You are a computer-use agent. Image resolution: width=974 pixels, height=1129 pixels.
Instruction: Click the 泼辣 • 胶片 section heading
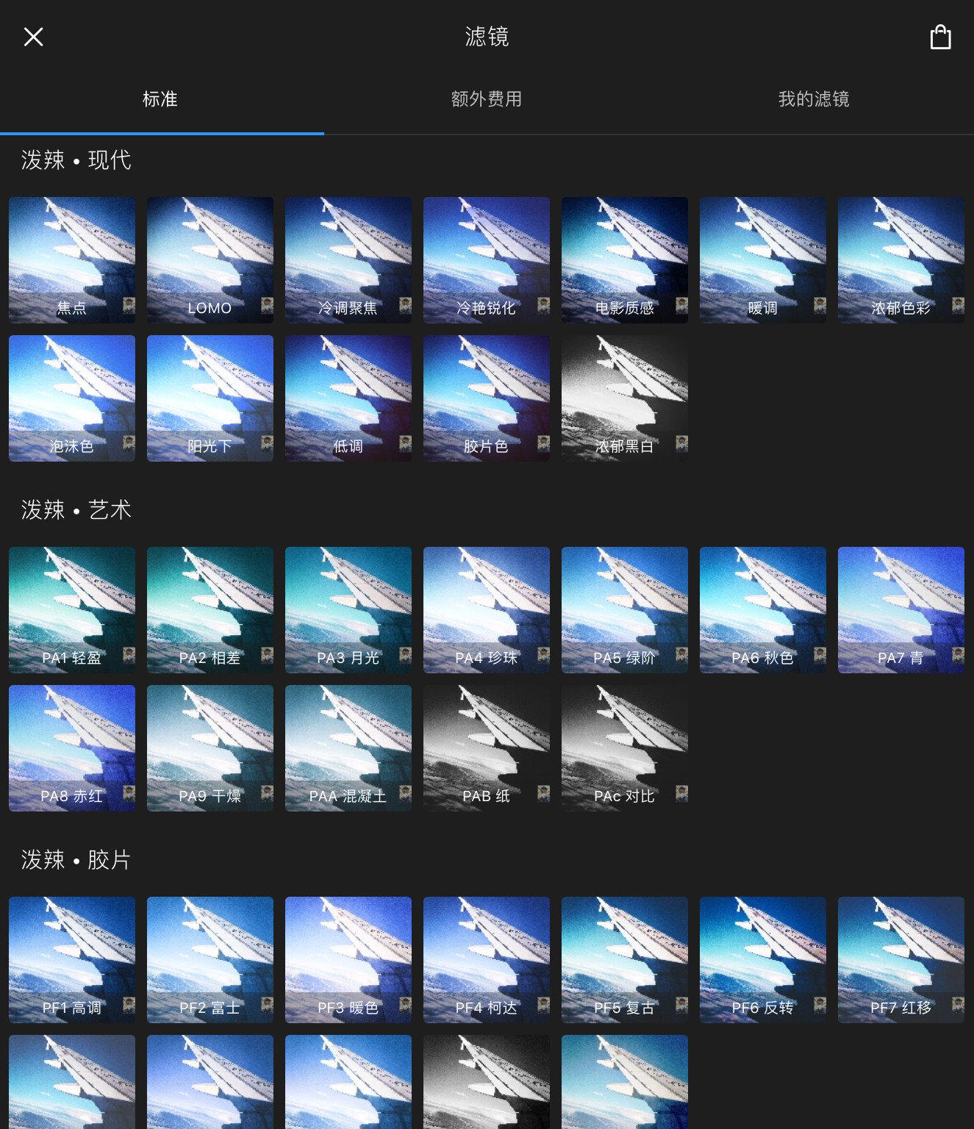[x=76, y=860]
